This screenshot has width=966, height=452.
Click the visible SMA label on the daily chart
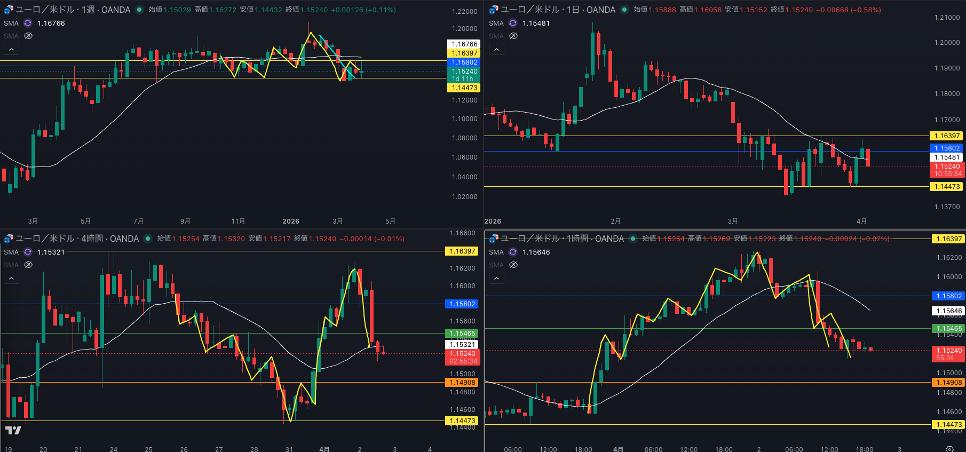(x=496, y=23)
